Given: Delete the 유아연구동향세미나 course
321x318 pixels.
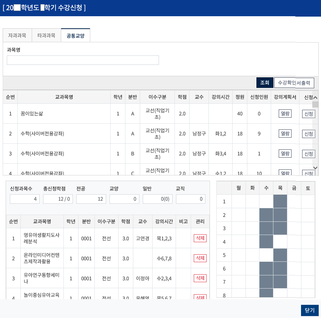Looking at the screenshot, I should pyautogui.click(x=200, y=278).
